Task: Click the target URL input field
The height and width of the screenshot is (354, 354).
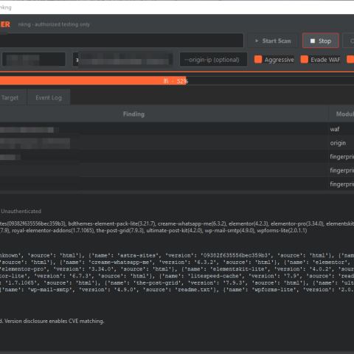Action: (122, 41)
